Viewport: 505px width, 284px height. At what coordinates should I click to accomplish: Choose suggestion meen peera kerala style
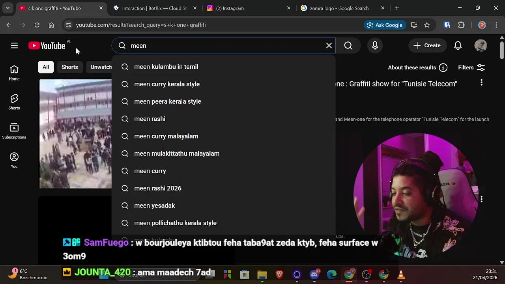[224, 101]
